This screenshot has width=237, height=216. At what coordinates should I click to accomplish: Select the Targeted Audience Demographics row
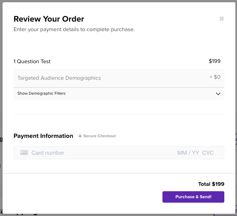point(59,78)
